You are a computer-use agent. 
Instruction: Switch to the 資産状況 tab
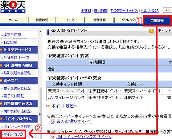coord(42,20)
